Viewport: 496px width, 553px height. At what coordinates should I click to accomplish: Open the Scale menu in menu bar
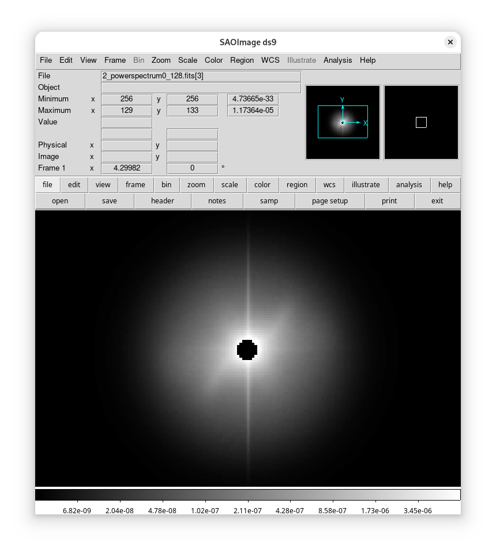(187, 60)
